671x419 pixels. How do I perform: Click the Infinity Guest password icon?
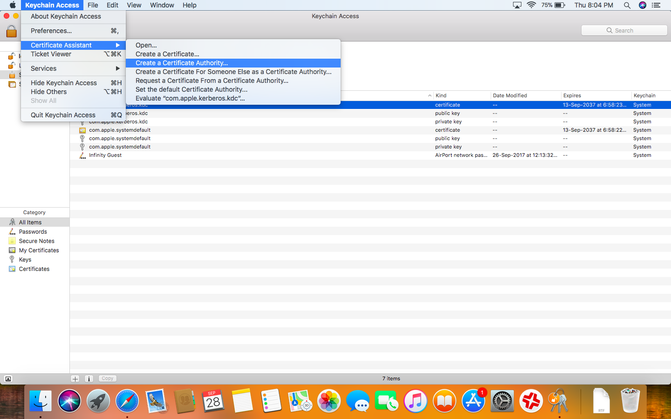point(82,155)
